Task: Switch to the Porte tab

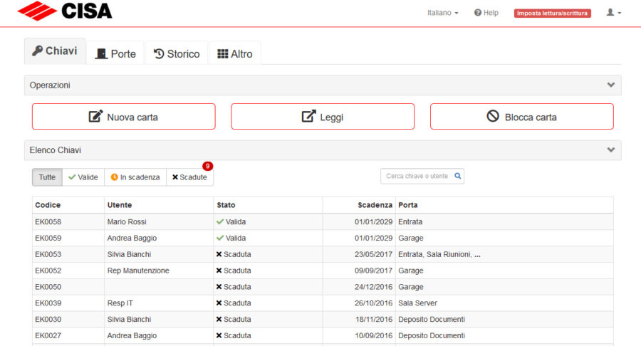Action: [x=115, y=53]
